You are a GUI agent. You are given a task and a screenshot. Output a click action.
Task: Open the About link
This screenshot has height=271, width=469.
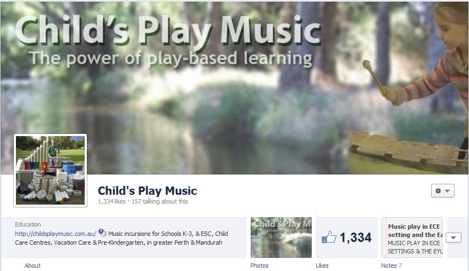pyautogui.click(x=32, y=266)
